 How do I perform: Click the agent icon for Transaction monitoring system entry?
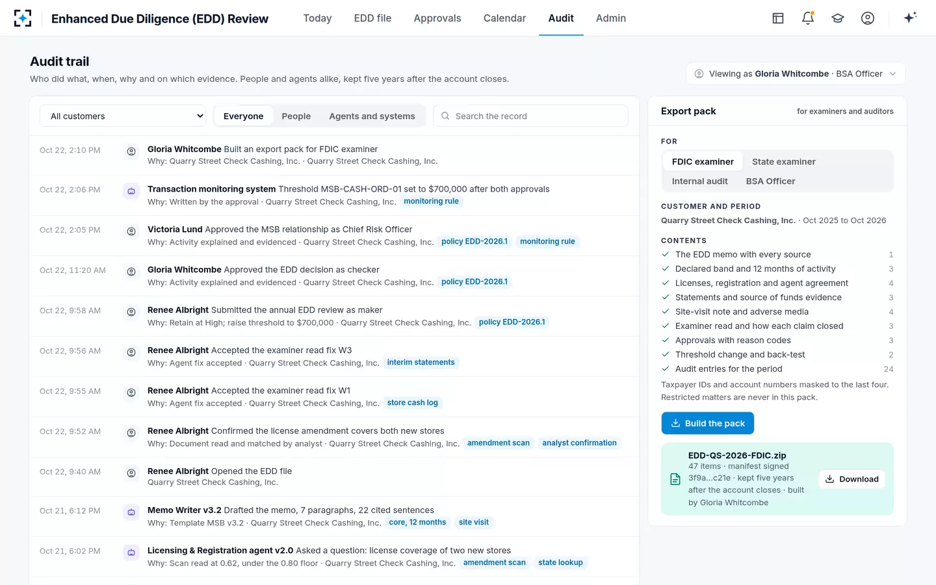coord(131,191)
